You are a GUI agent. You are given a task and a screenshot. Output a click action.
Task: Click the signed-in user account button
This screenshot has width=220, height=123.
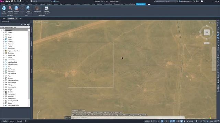(x=185, y=1)
